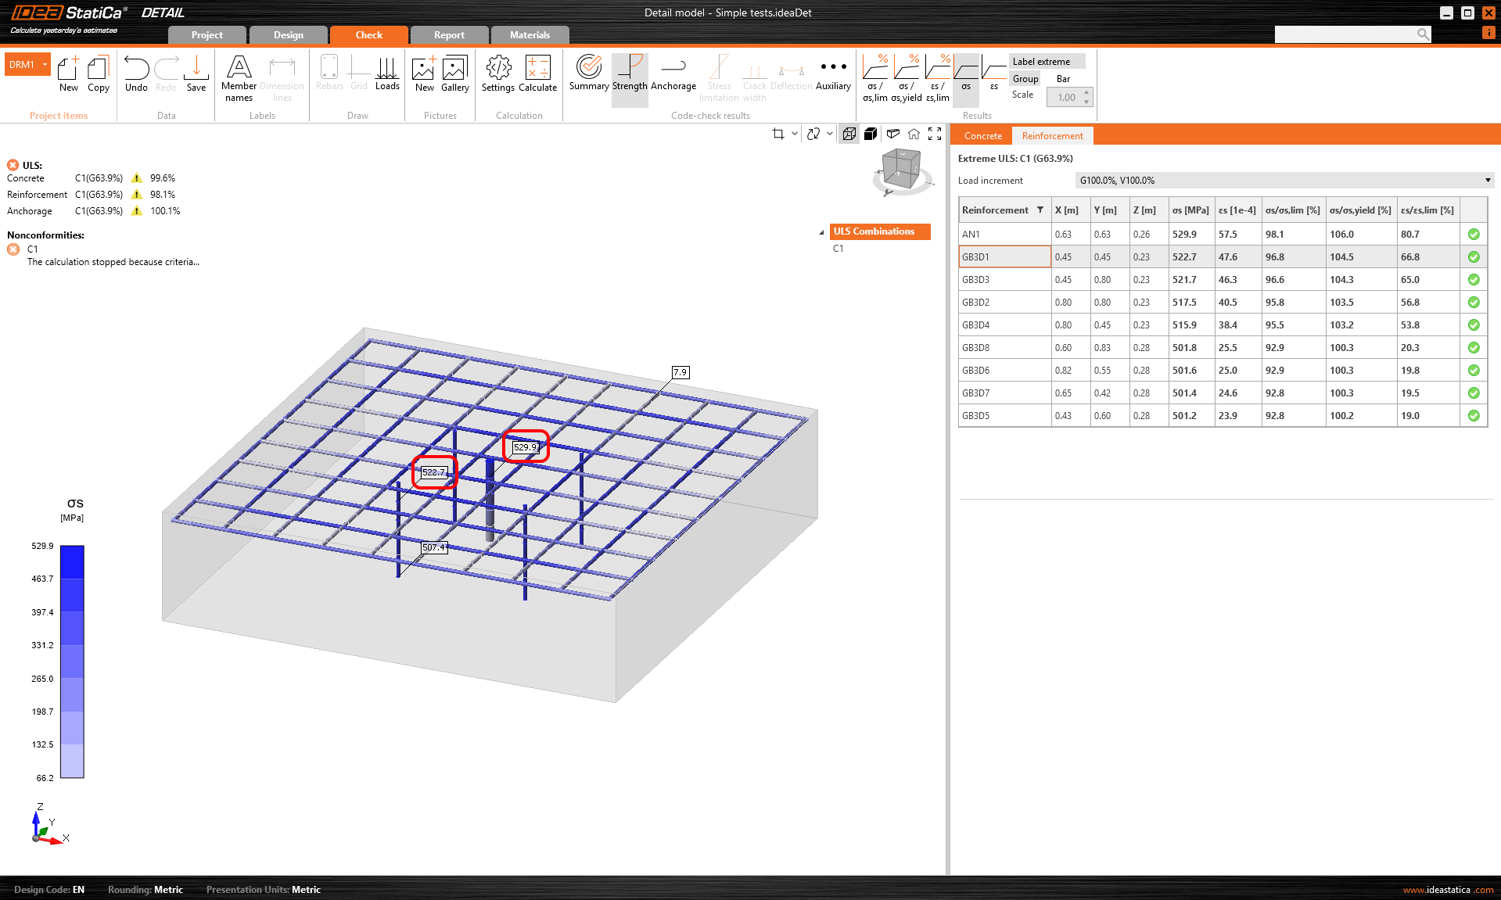Select the Rebars drawing tool
The width and height of the screenshot is (1501, 900).
[x=329, y=74]
